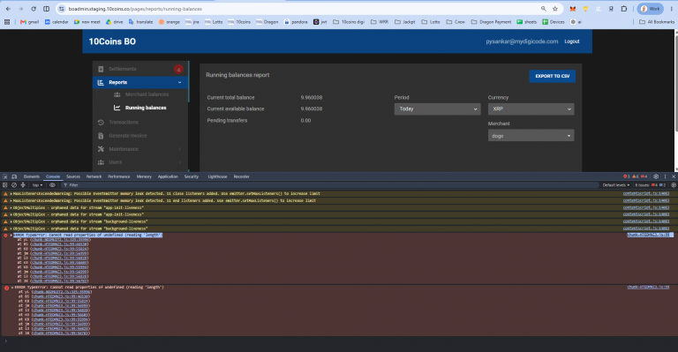This screenshot has height=352, width=678.
Task: Click the 10Coins BO header title
Action: click(112, 41)
